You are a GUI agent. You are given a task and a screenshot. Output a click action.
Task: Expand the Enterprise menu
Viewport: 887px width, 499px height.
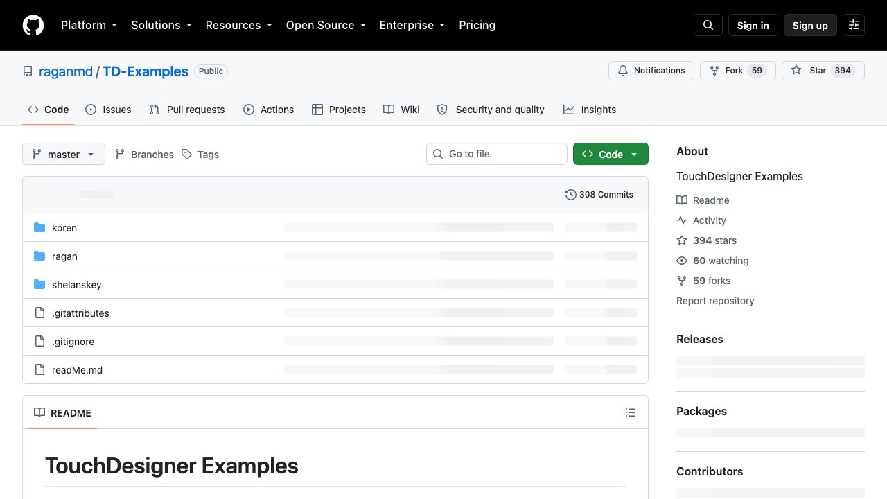point(412,25)
